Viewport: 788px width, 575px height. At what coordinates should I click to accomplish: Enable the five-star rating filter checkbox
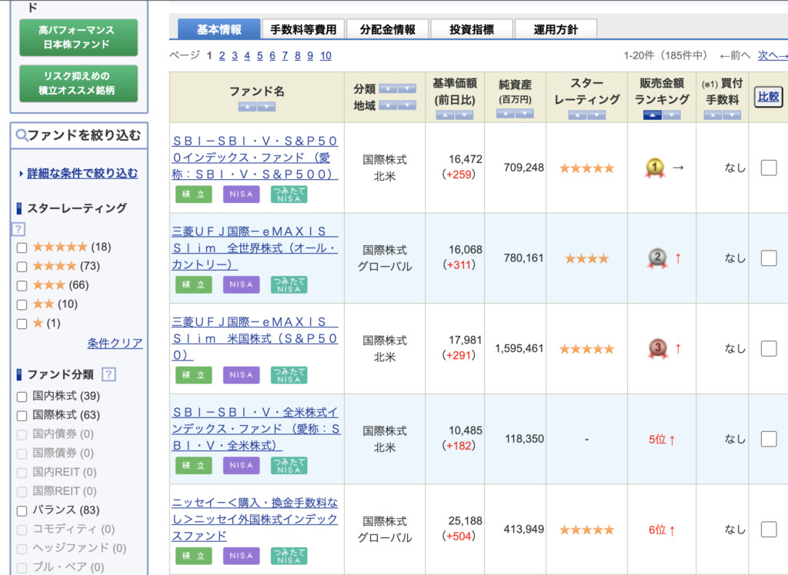(x=22, y=248)
